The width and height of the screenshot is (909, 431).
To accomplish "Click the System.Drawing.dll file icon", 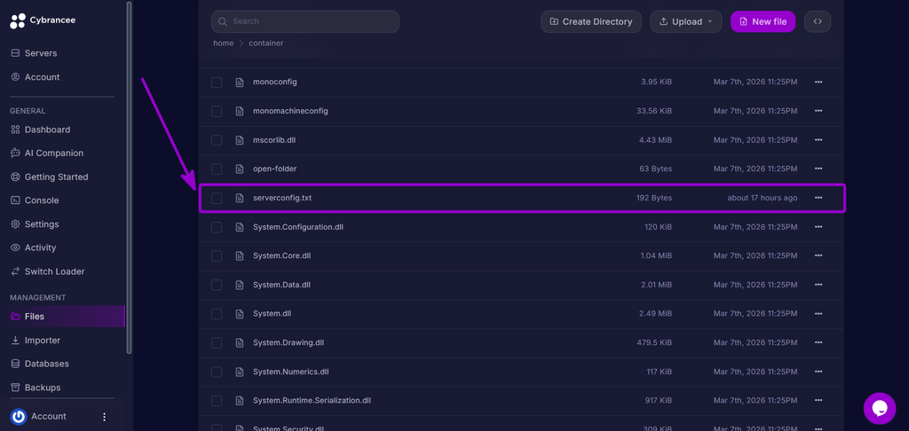I will point(240,343).
